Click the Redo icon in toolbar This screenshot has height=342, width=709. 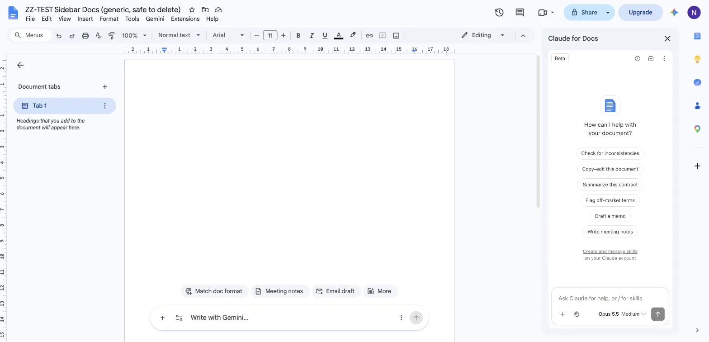72,35
